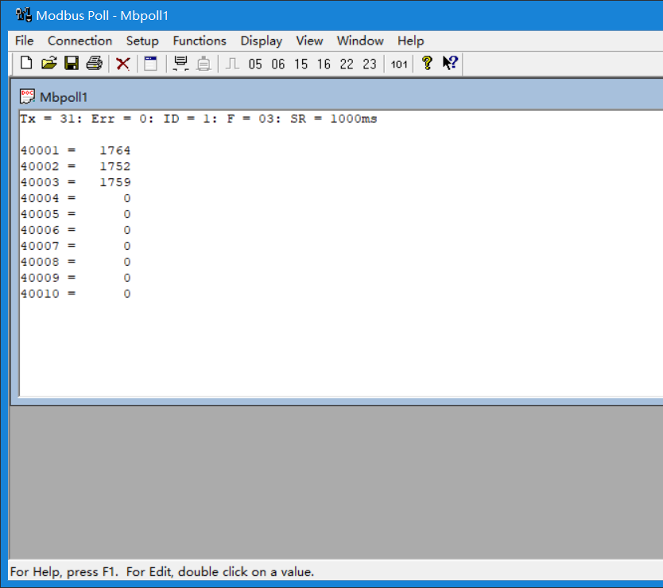Open the Help menu
This screenshot has height=588, width=663.
410,41
